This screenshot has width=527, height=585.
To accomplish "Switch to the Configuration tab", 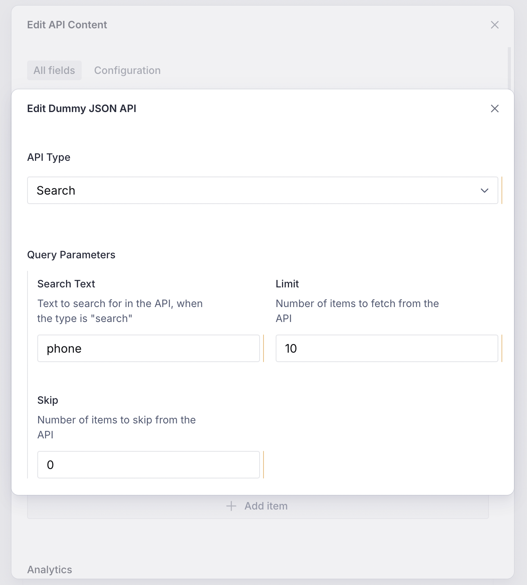I will click(x=127, y=70).
